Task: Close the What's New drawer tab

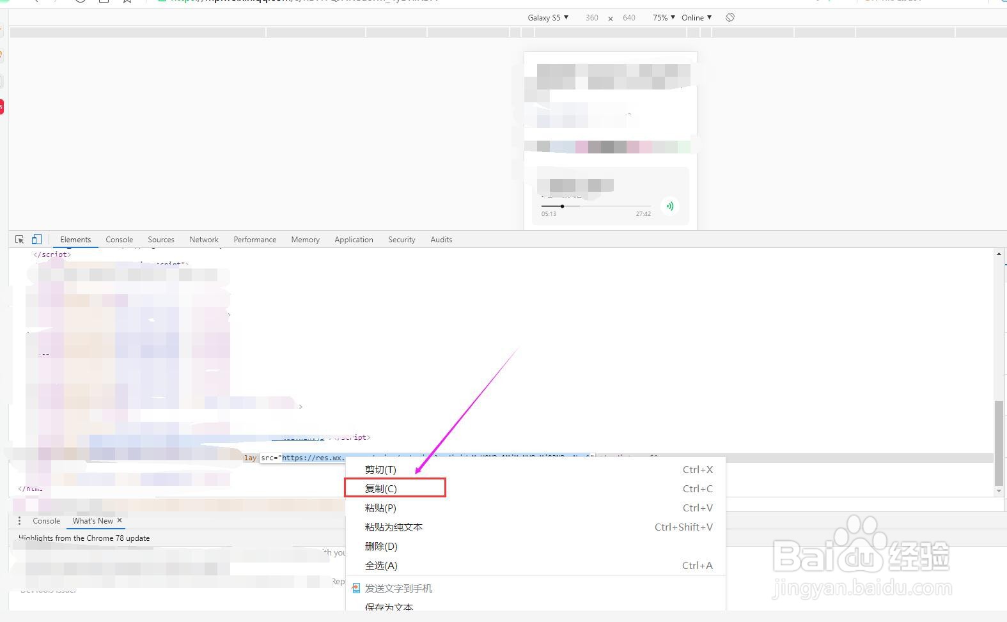Action: (x=120, y=520)
